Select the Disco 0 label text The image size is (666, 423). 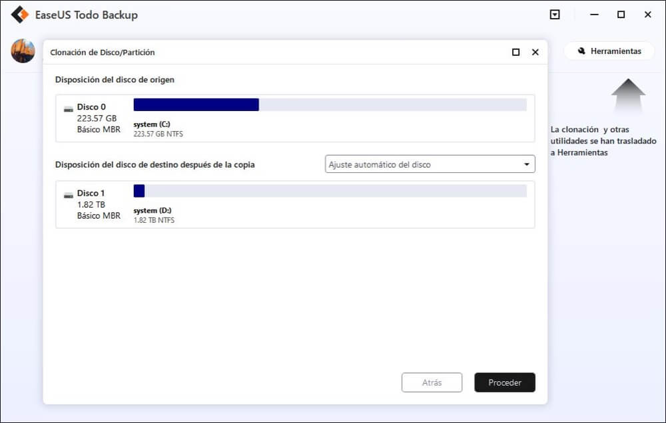pyautogui.click(x=91, y=107)
